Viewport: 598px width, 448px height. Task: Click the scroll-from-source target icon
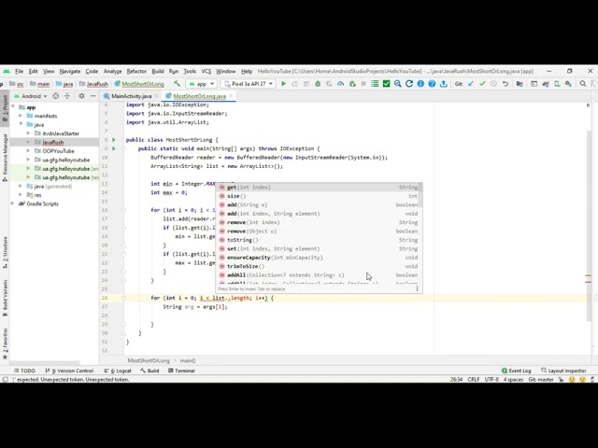56,96
